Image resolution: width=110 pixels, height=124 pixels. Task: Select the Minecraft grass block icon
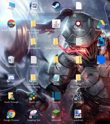pyautogui.click(x=56, y=114)
